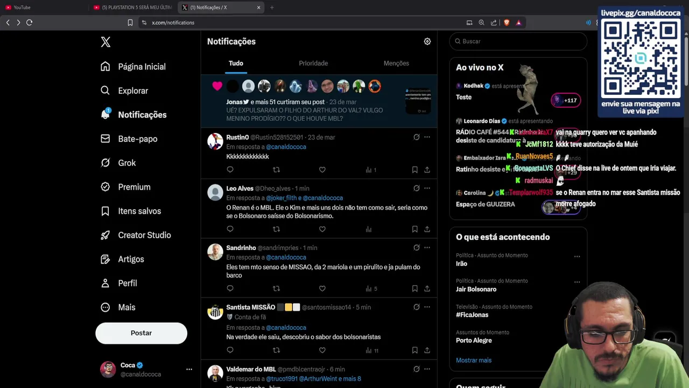Viewport: 689px width, 388px height.
Task: Open more options on Valdemar do MBL's post
Action: pos(427,369)
